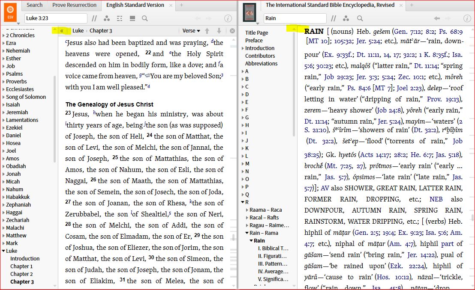Add new tab in left panel
Image resolution: width=475 pixels, height=290 pixels.
point(181,5)
